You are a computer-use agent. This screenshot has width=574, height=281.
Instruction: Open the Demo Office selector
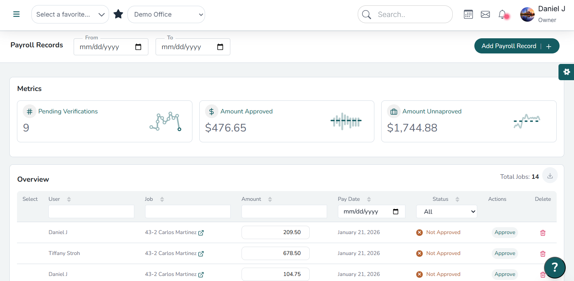pyautogui.click(x=166, y=14)
